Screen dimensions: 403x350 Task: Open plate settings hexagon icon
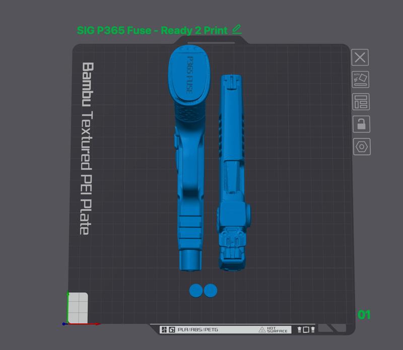click(362, 147)
